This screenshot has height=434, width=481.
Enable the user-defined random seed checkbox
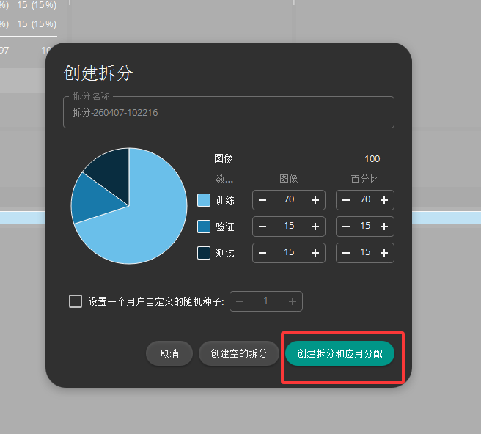coord(76,301)
